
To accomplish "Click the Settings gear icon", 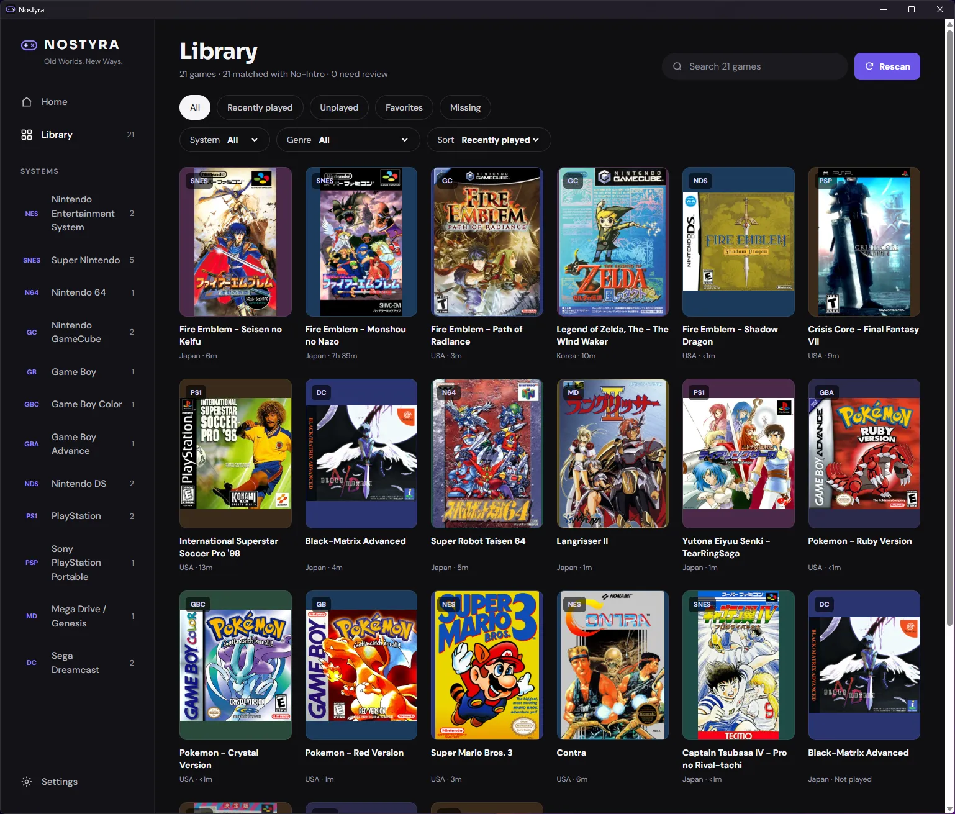I will (27, 782).
